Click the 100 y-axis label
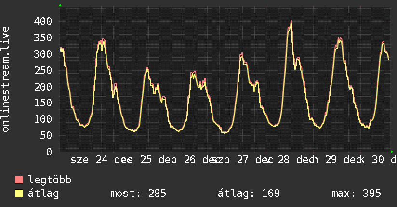Screen dimensions: 397x207 point(43,119)
